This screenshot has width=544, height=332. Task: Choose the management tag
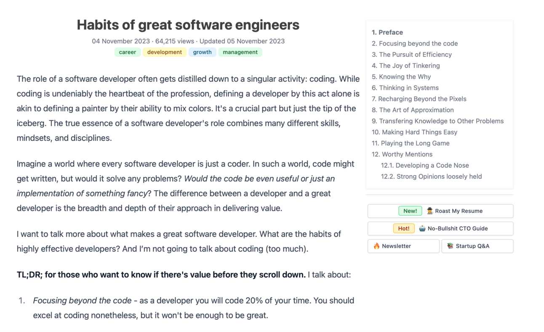pyautogui.click(x=240, y=52)
